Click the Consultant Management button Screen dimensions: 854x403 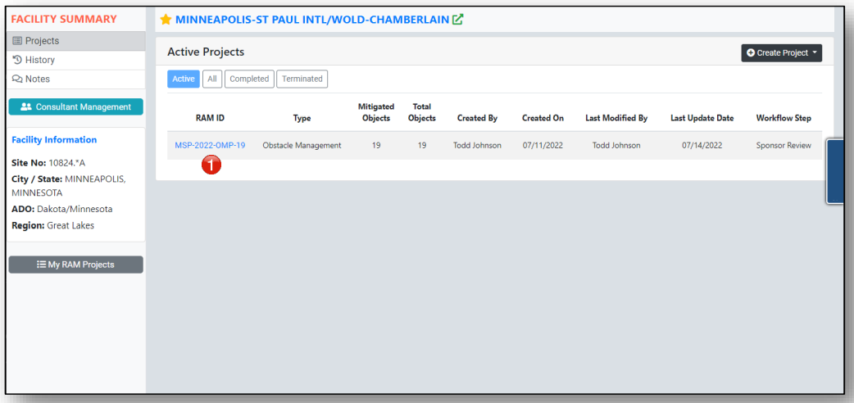click(x=75, y=106)
